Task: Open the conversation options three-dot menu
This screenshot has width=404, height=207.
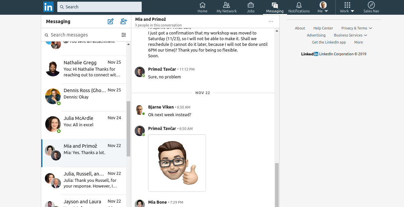Action: pos(271,21)
